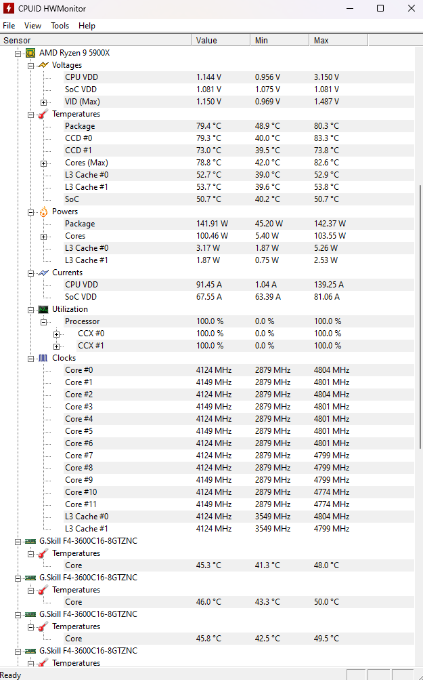Collapse the Processor utilization node
423x680 pixels.
pos(44,322)
